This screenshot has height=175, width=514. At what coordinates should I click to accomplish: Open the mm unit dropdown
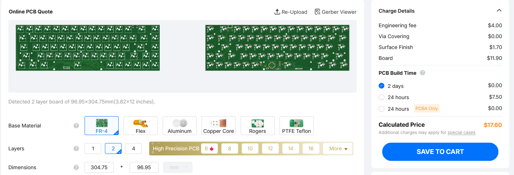coord(178,167)
